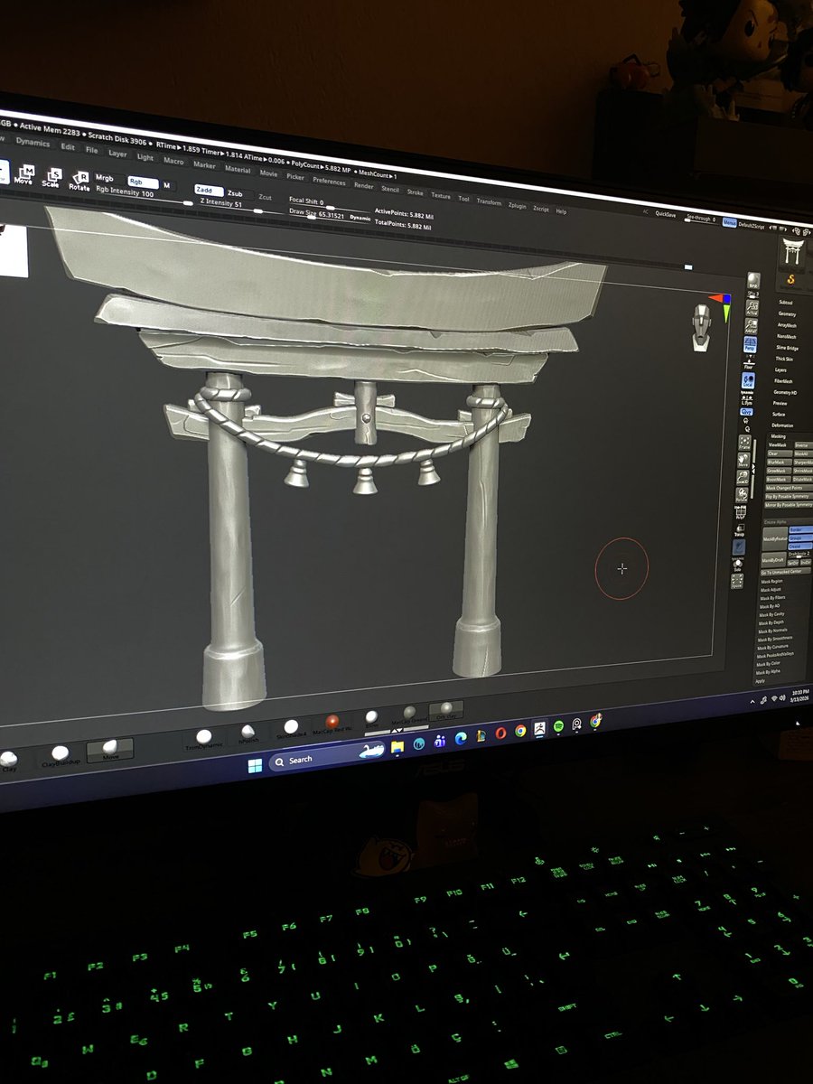Click the canvas Rotate navigation icon
Image resolution: width=813 pixels, height=1084 pixels.
741,497
